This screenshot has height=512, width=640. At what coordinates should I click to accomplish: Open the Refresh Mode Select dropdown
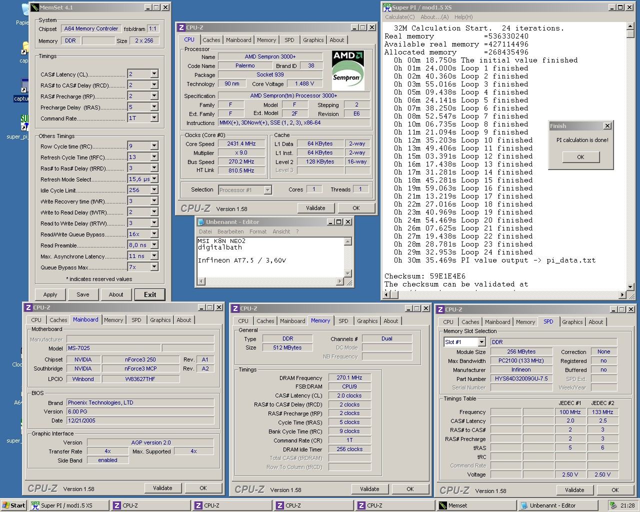pyautogui.click(x=154, y=179)
